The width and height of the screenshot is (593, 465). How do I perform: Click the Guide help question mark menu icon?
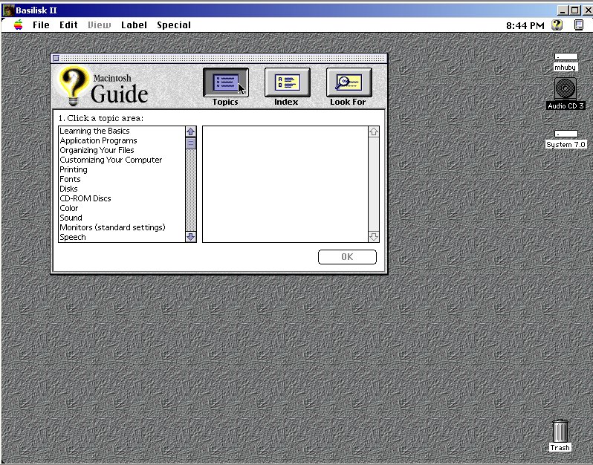coord(557,25)
